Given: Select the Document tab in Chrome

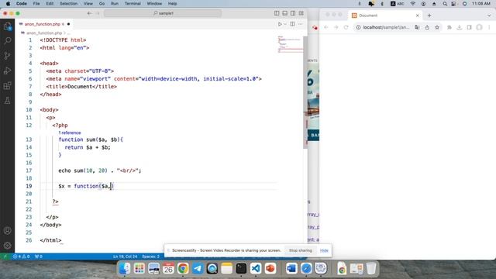Looking at the screenshot, I should [385, 15].
